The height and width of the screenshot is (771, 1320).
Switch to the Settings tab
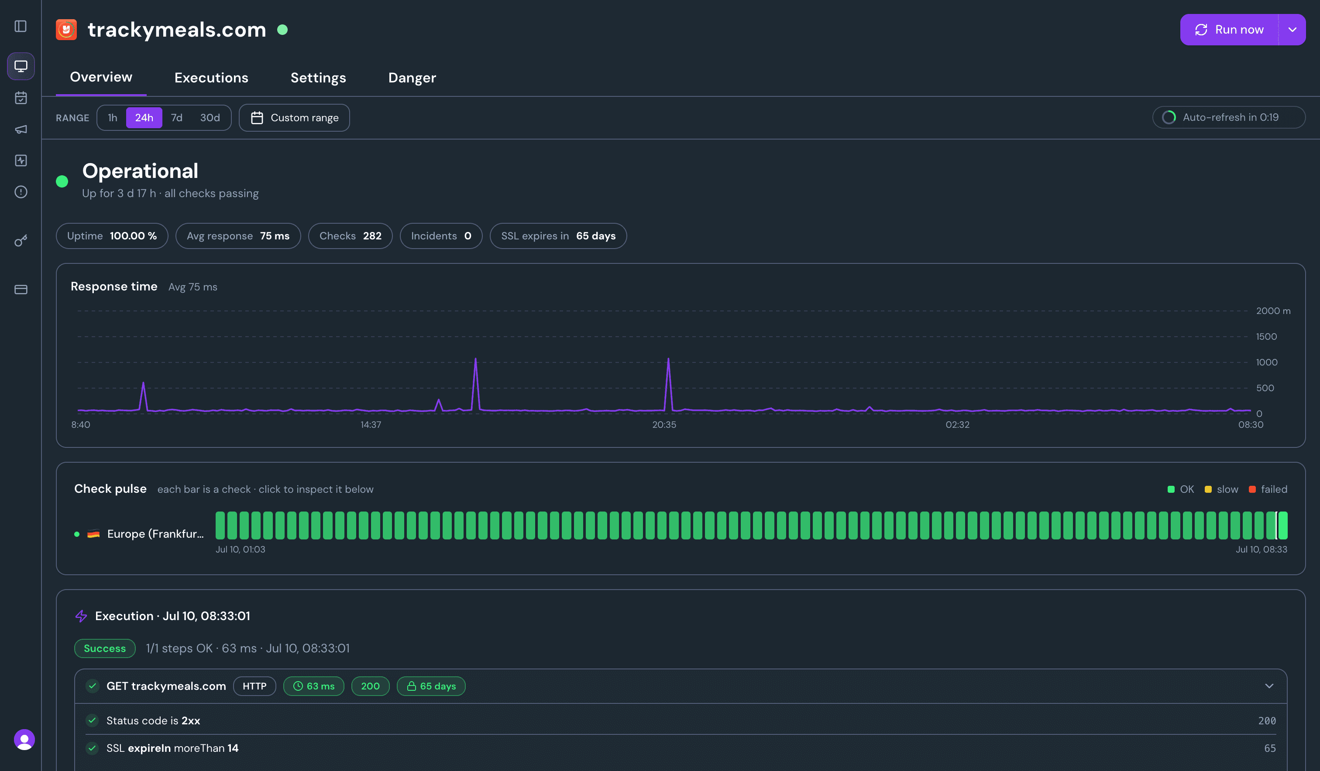318,78
